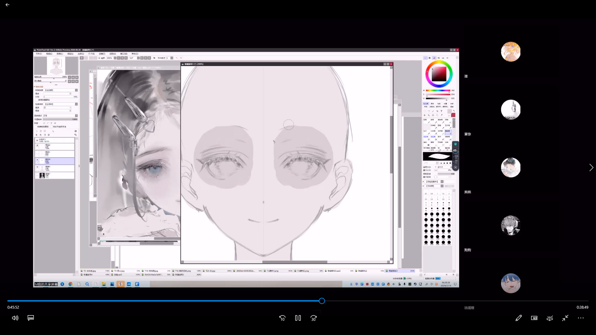Open the more options ellipsis menu
The height and width of the screenshot is (335, 596).
pos(580,318)
